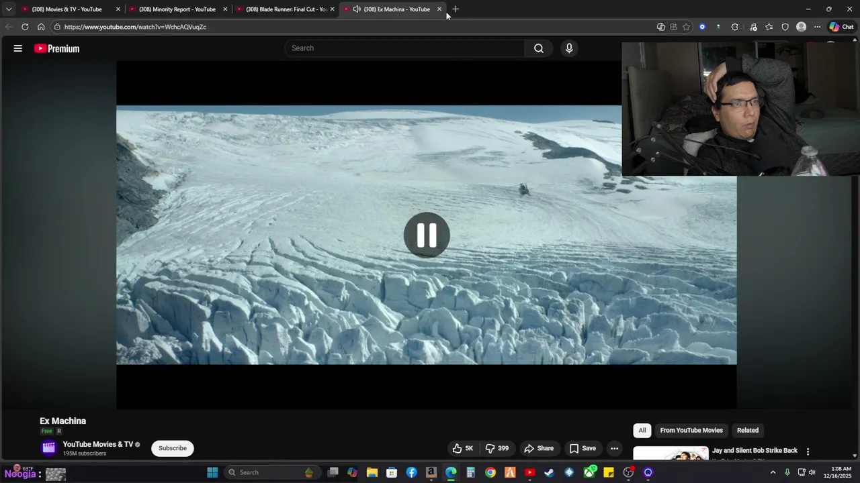Open the Windows Start menu

coord(212,472)
